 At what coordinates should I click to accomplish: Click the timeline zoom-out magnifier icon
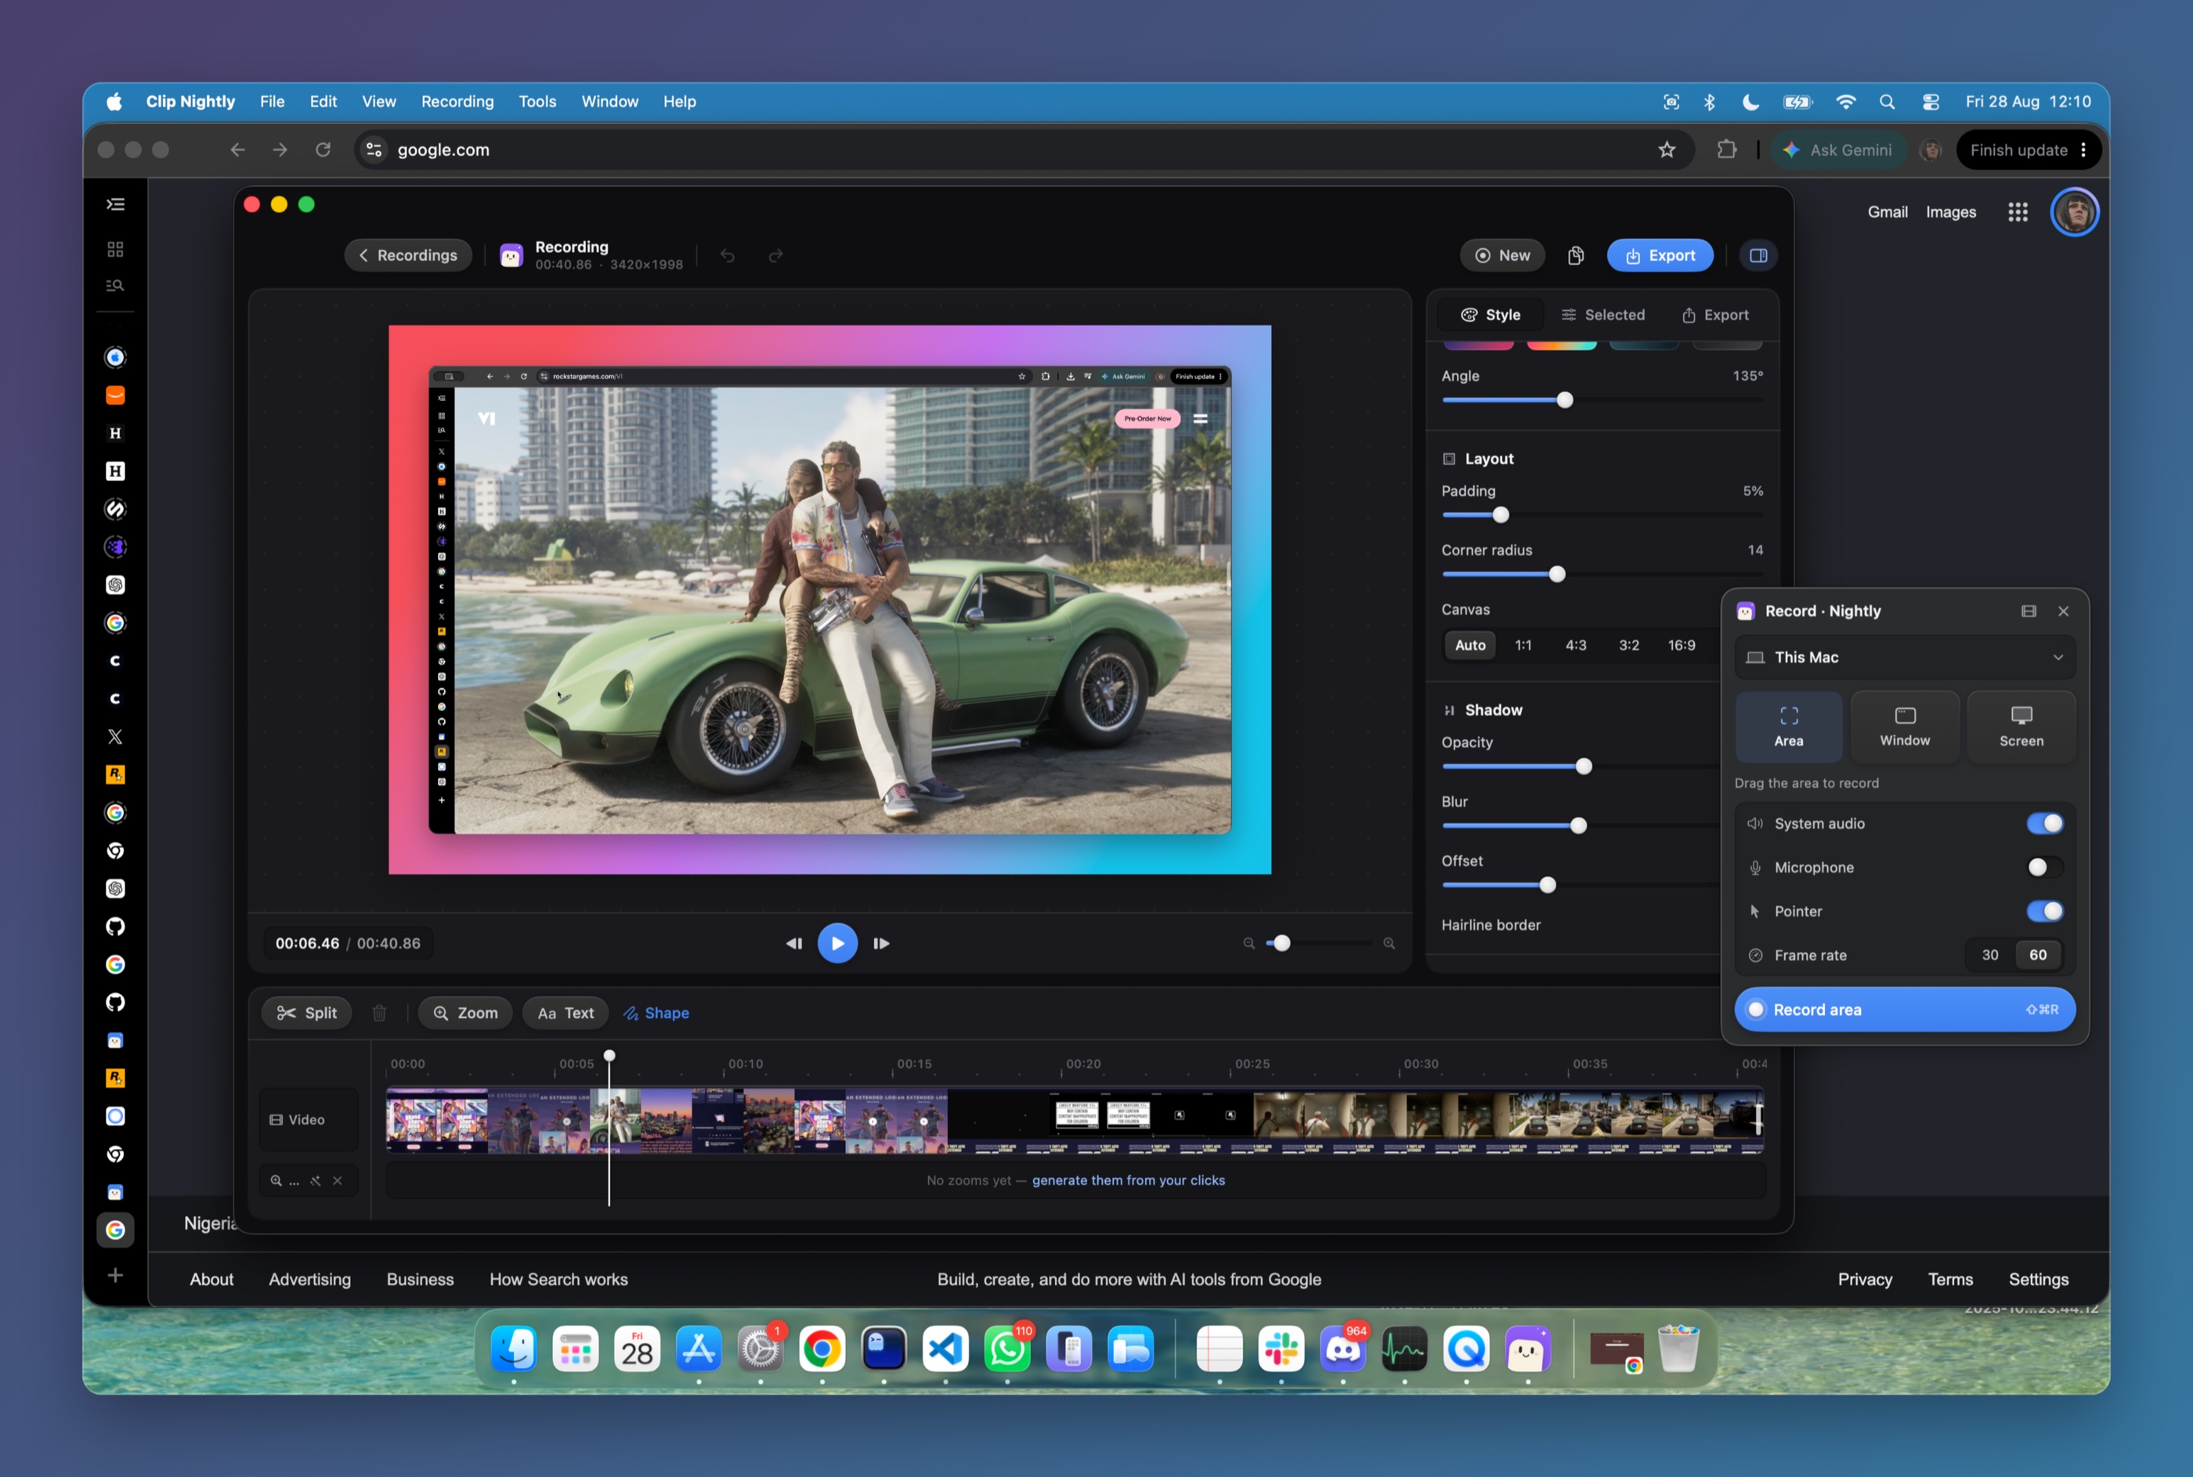1249,943
